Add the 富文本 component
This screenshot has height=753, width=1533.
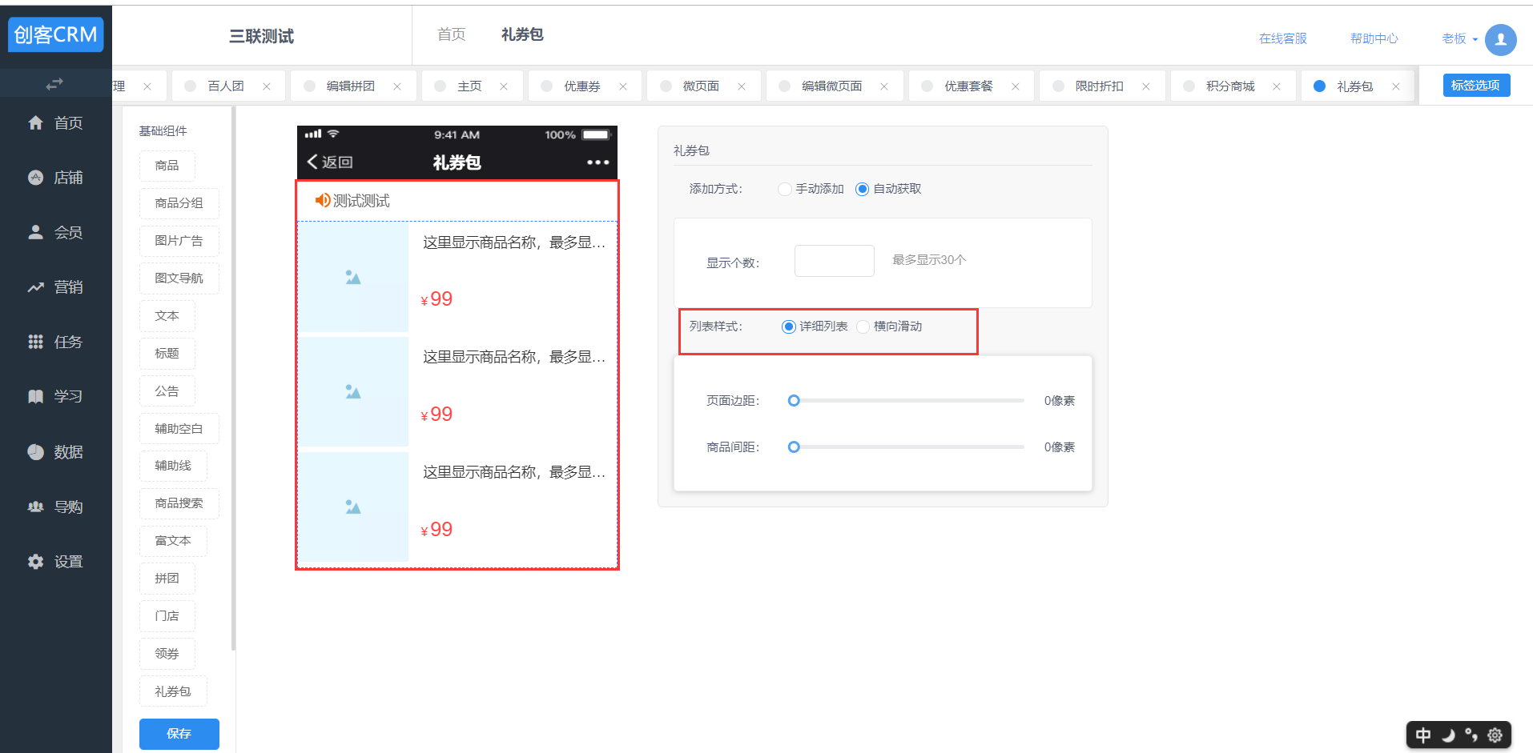click(x=173, y=541)
